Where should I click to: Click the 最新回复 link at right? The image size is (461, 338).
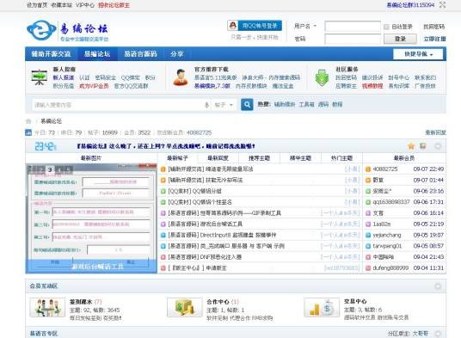pyautogui.click(x=436, y=132)
